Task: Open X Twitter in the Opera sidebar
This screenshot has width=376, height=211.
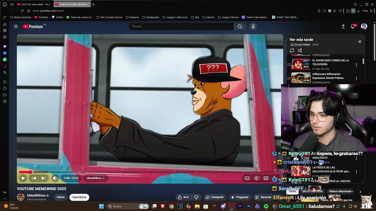Action: [x=5, y=72]
